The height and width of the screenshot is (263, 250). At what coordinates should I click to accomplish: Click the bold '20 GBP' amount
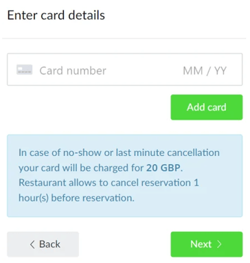click(x=163, y=168)
